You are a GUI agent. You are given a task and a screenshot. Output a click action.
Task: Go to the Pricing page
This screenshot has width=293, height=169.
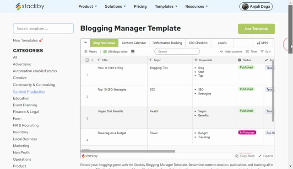140,6
